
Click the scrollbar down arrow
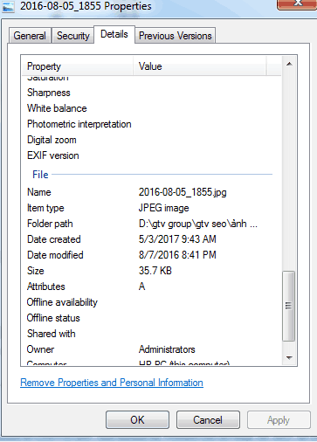click(x=289, y=357)
